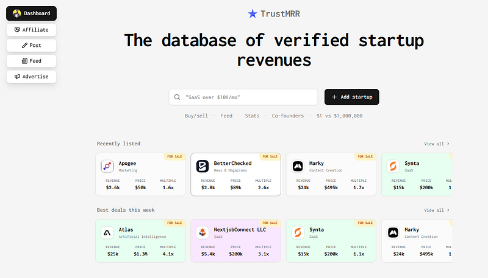488x278 pixels.
Task: Click the Artificial Intelligence category on Atlas
Action: [142, 237]
